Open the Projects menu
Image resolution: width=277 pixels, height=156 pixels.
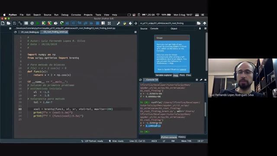pyautogui.click(x=88, y=15)
